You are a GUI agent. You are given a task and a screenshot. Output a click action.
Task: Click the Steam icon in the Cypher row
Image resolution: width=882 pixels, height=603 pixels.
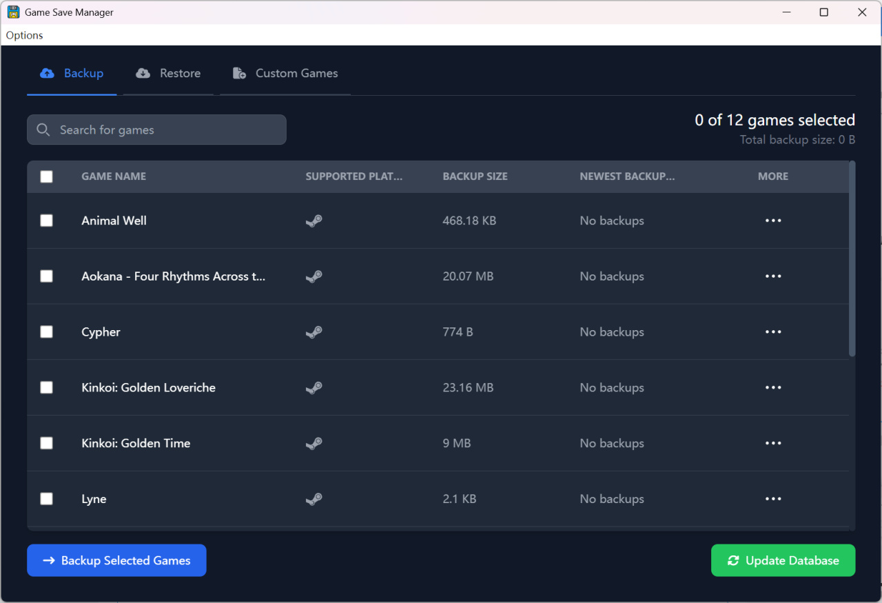coord(314,332)
